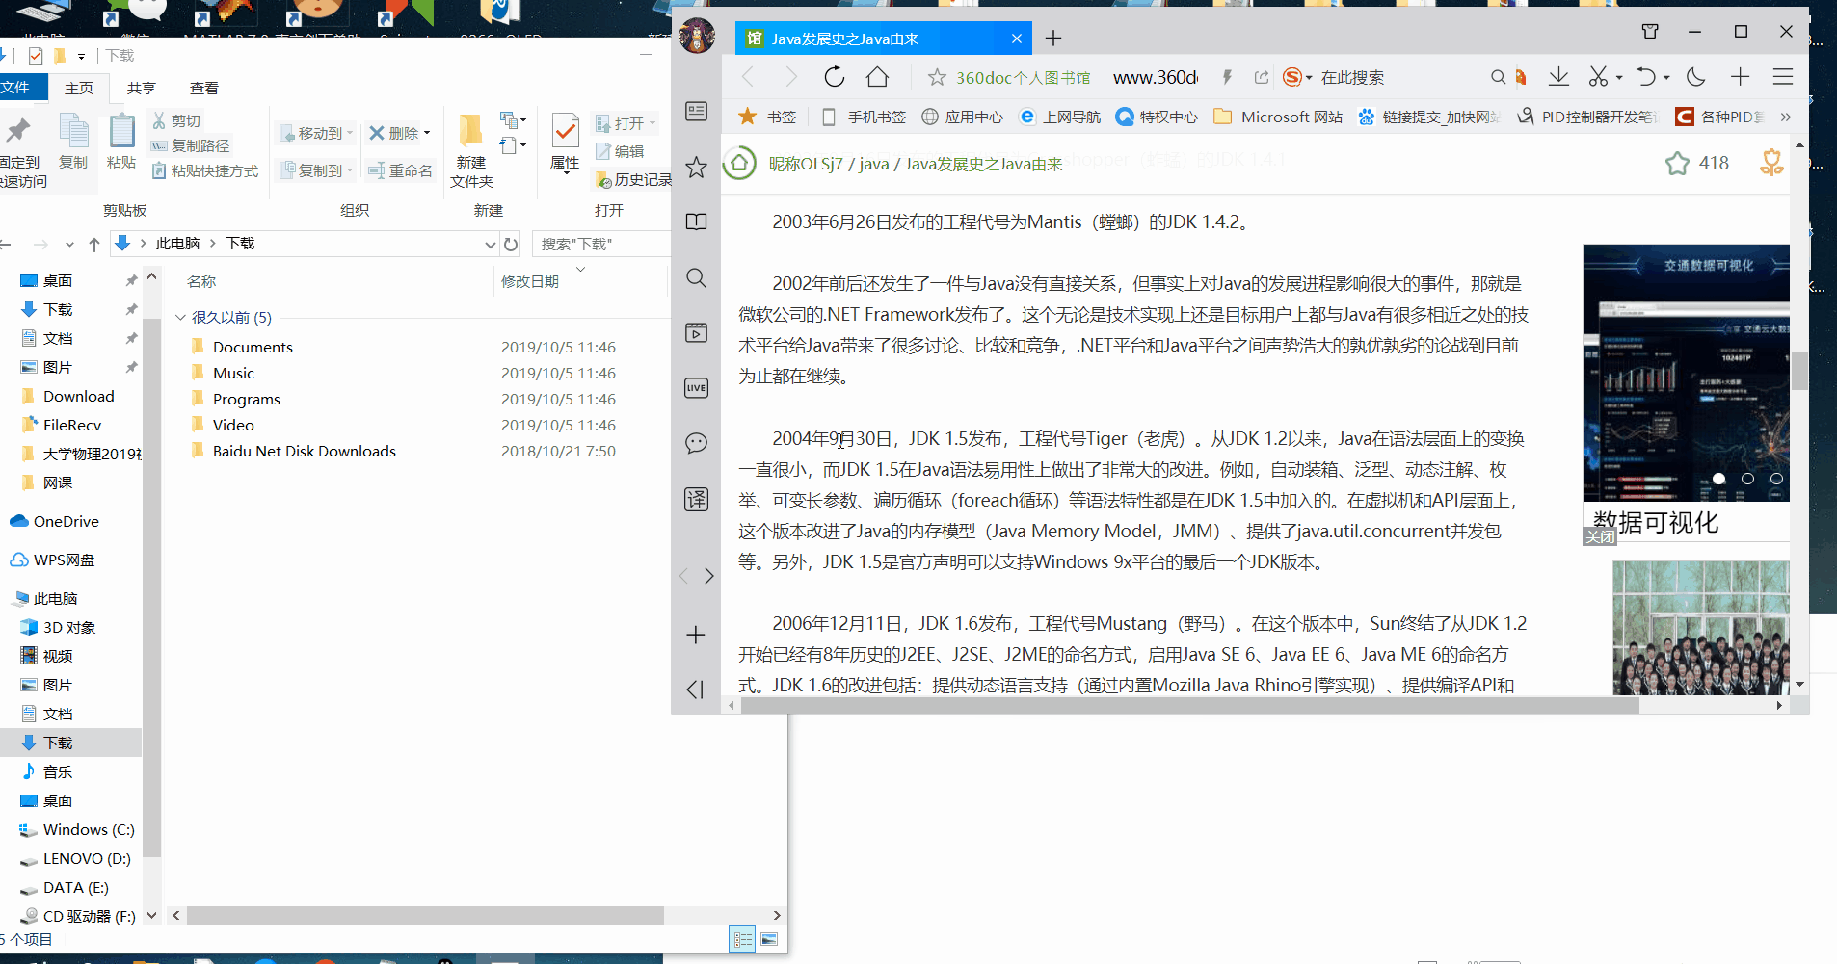The width and height of the screenshot is (1837, 964).
Task: Open the sidebar video player icon
Action: coord(696,333)
